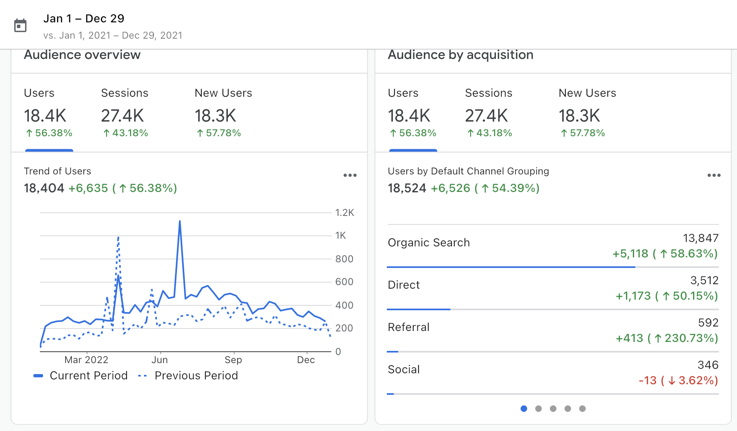The height and width of the screenshot is (431, 737).
Task: Open Trend of Users more options menu
Action: 350,175
